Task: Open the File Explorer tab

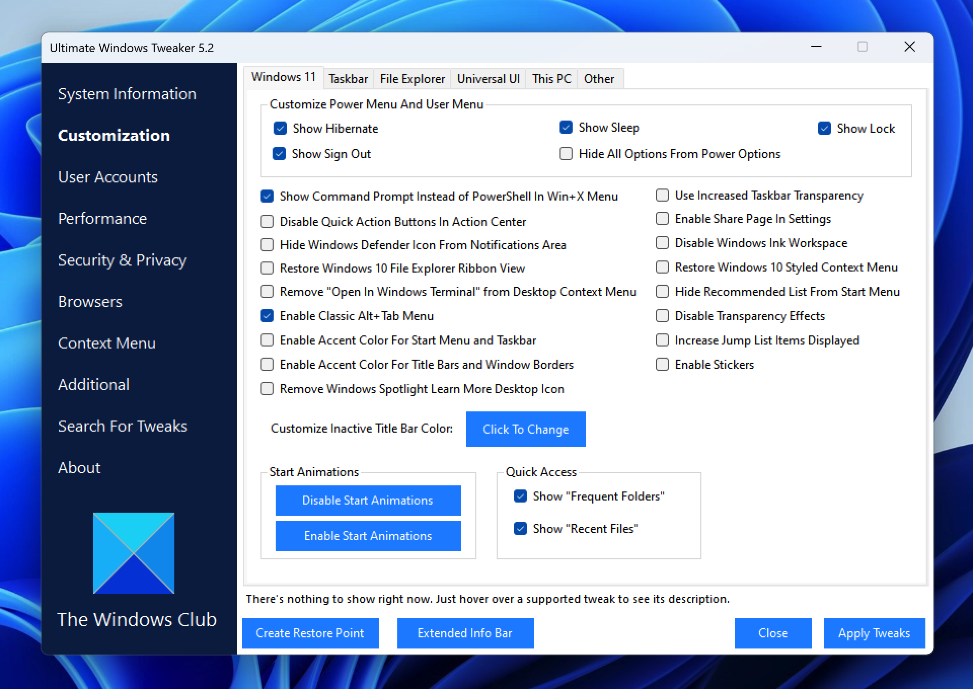Action: pos(412,79)
